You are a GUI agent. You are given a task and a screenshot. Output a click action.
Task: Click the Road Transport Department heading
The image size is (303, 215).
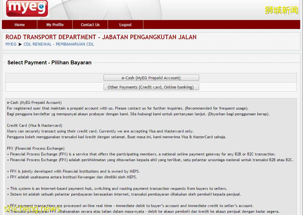101,37
